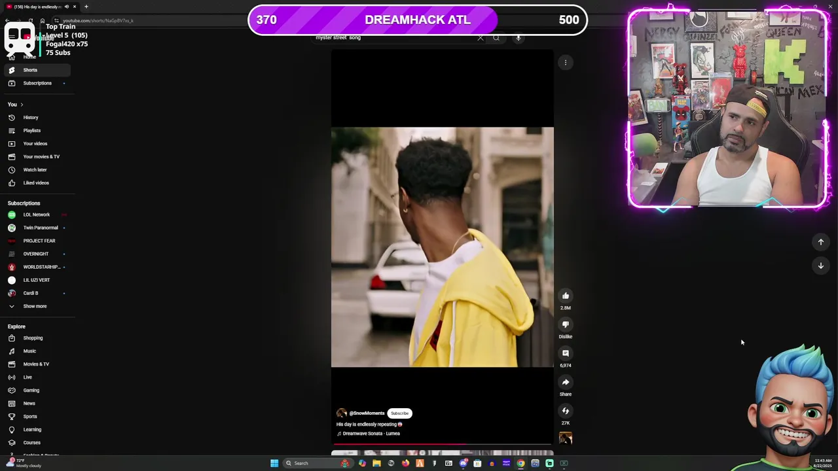Open the LOL Network subscription
838x471 pixels.
[x=38, y=215]
